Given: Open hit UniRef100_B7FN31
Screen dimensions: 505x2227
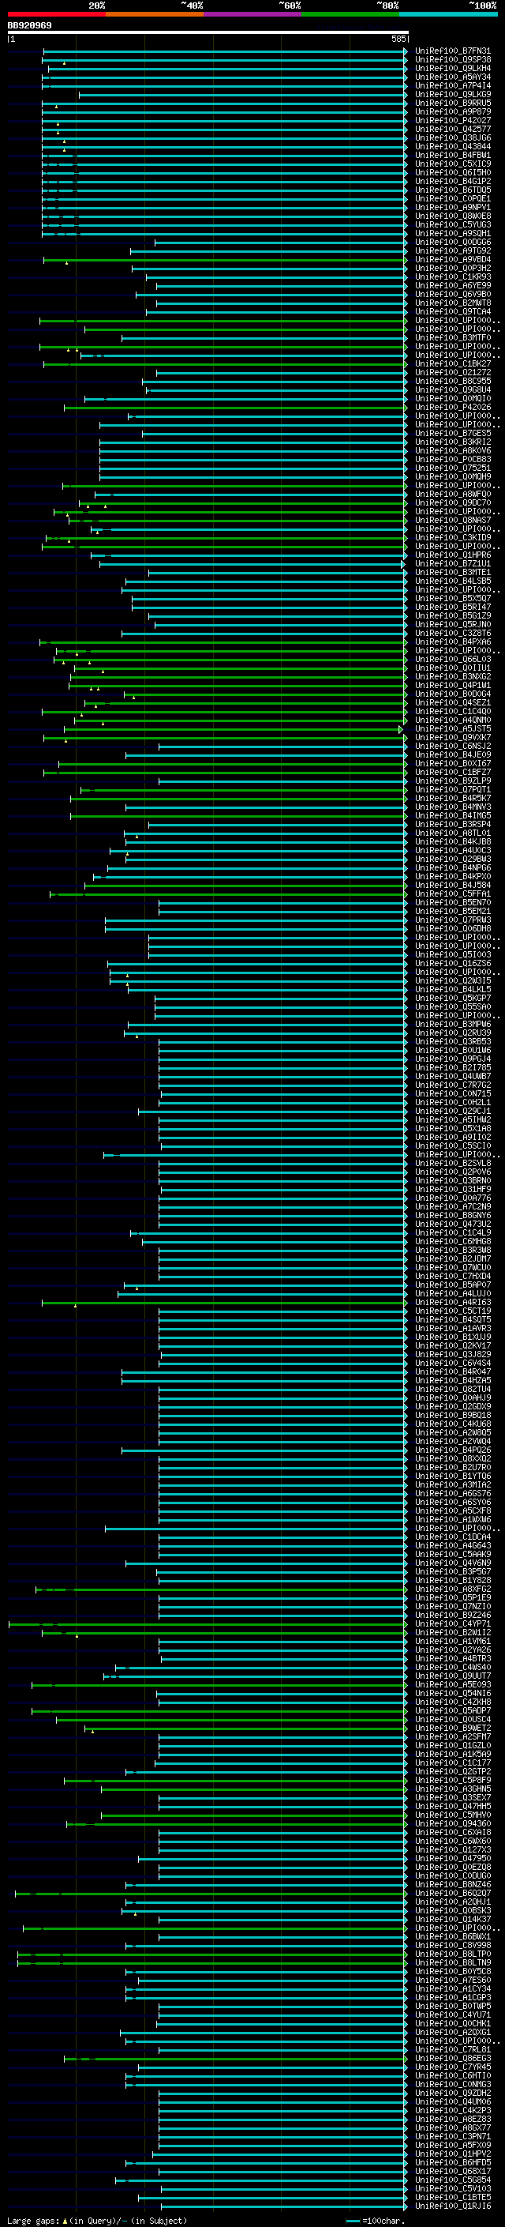Looking at the screenshot, I should pyautogui.click(x=452, y=51).
